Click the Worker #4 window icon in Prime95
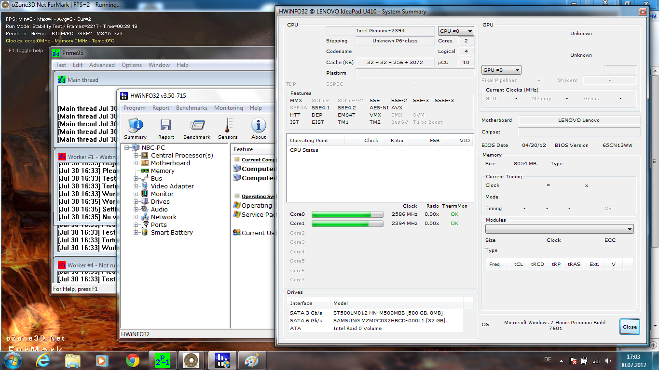The width and height of the screenshot is (659, 370). pos(61,265)
